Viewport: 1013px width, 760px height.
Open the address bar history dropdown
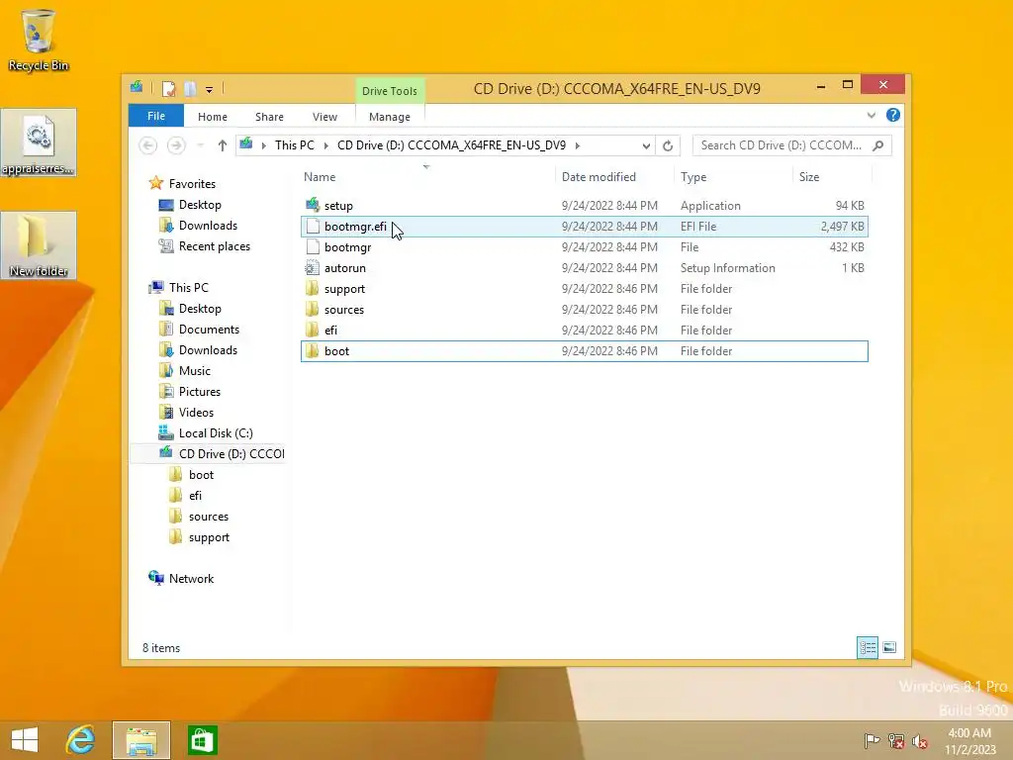coord(646,146)
